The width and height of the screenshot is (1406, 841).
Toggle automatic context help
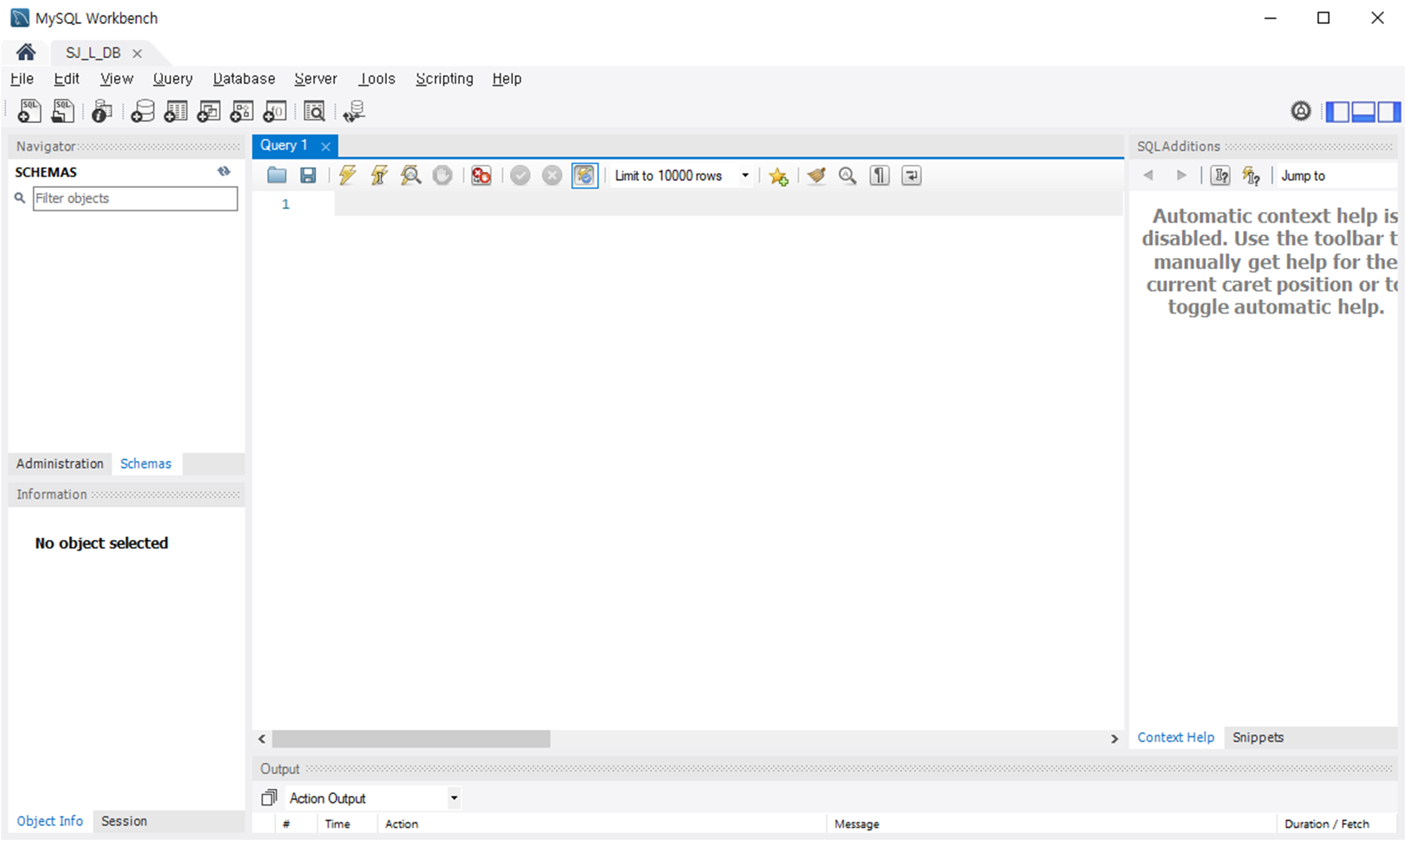1251,176
